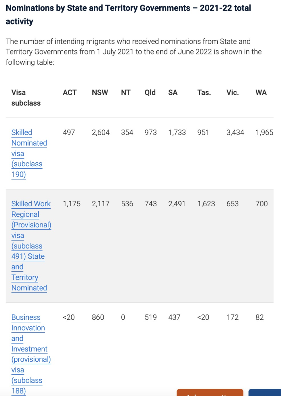Image resolution: width=281 pixels, height=396 pixels.
Task: Click the ACT column header
Action: click(x=70, y=93)
